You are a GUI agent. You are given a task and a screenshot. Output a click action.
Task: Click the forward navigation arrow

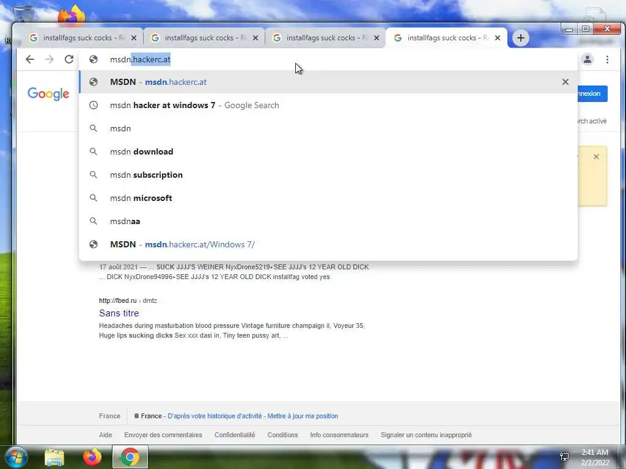pos(49,59)
